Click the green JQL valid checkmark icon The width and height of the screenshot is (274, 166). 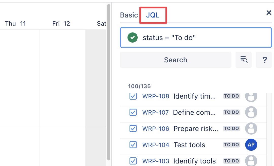point(132,38)
